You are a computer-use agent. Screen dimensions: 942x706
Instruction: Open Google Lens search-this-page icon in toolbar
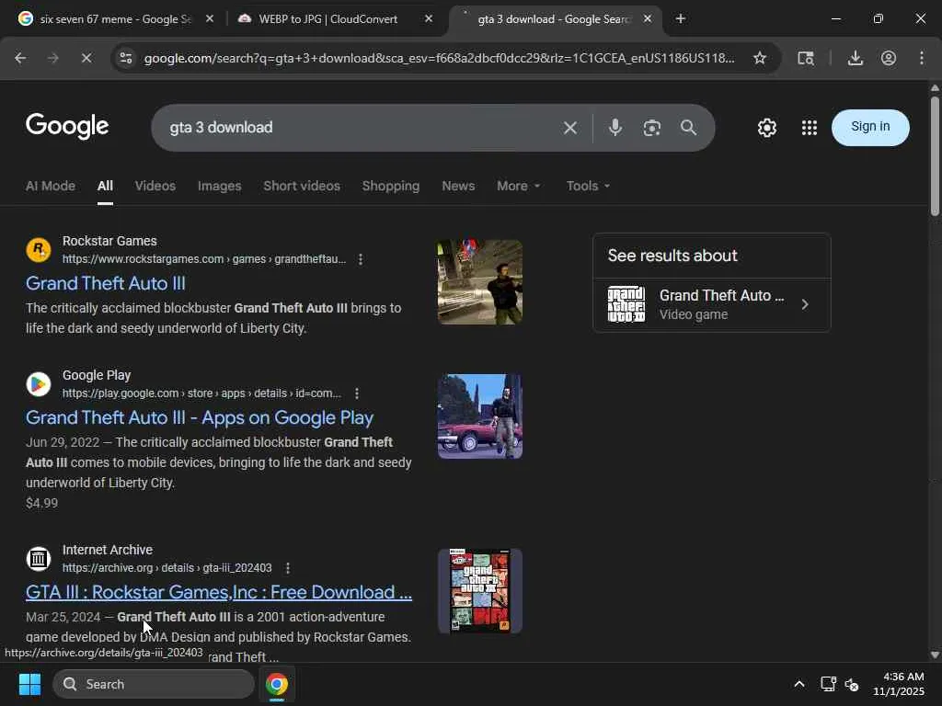click(x=806, y=58)
